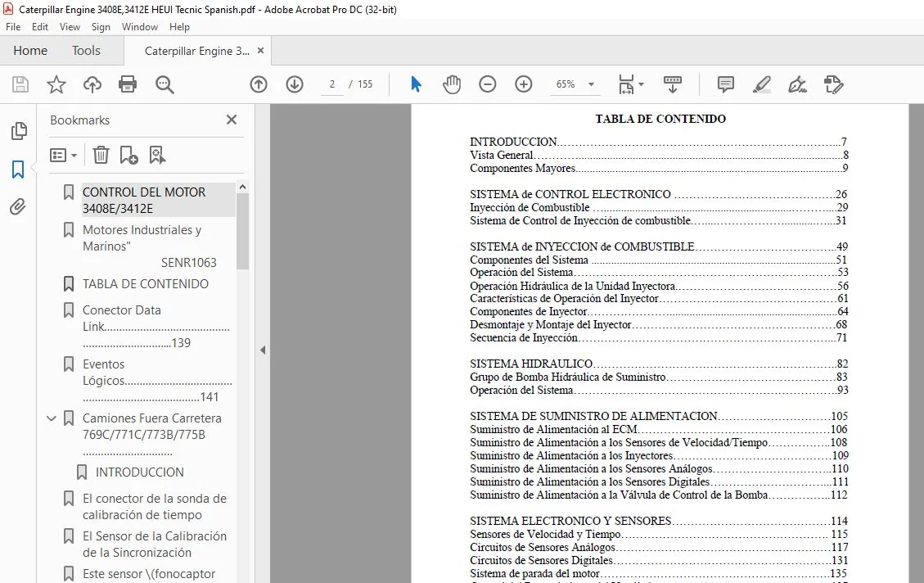Click the Componentes de Inyector contents line
The width and height of the screenshot is (924, 583).
[659, 311]
